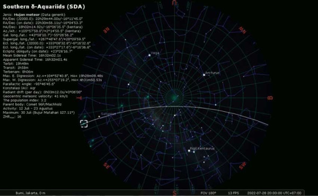Image resolution: width=318 pixels, height=196 pixels.
Task: Click "Ecl. long./lat. (on date)" line
Action: pos(47,47)
